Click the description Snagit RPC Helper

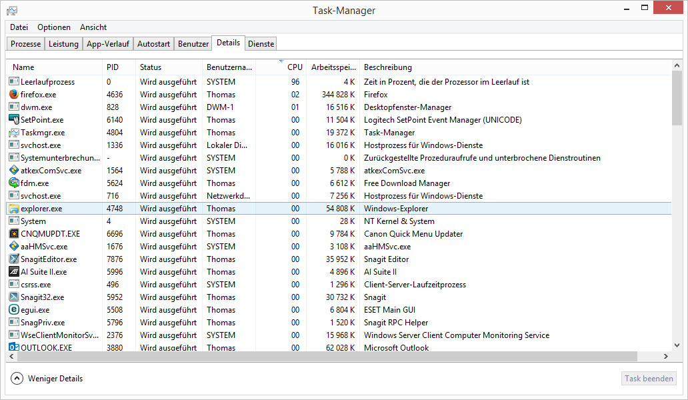(x=396, y=323)
